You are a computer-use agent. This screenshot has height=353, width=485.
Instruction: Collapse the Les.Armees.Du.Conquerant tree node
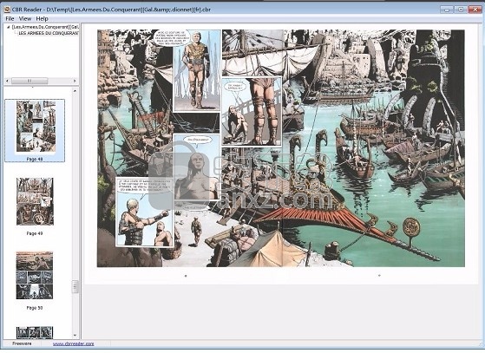click(x=8, y=27)
